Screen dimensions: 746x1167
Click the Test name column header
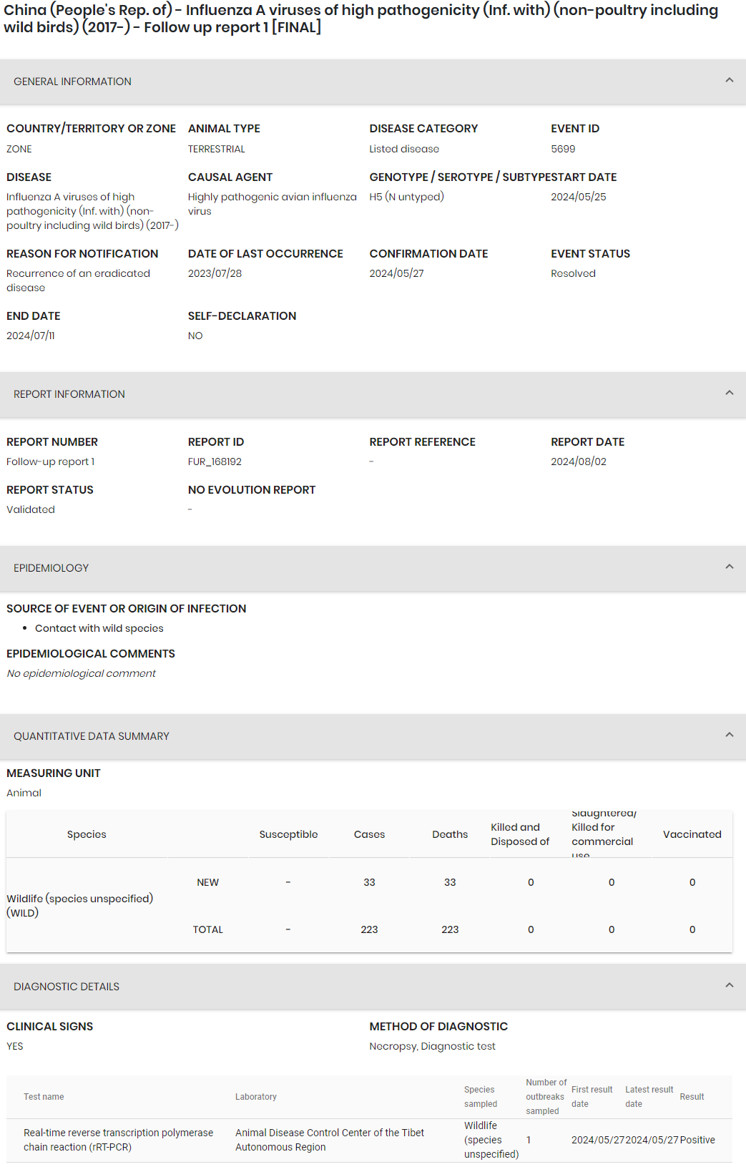(x=44, y=1097)
